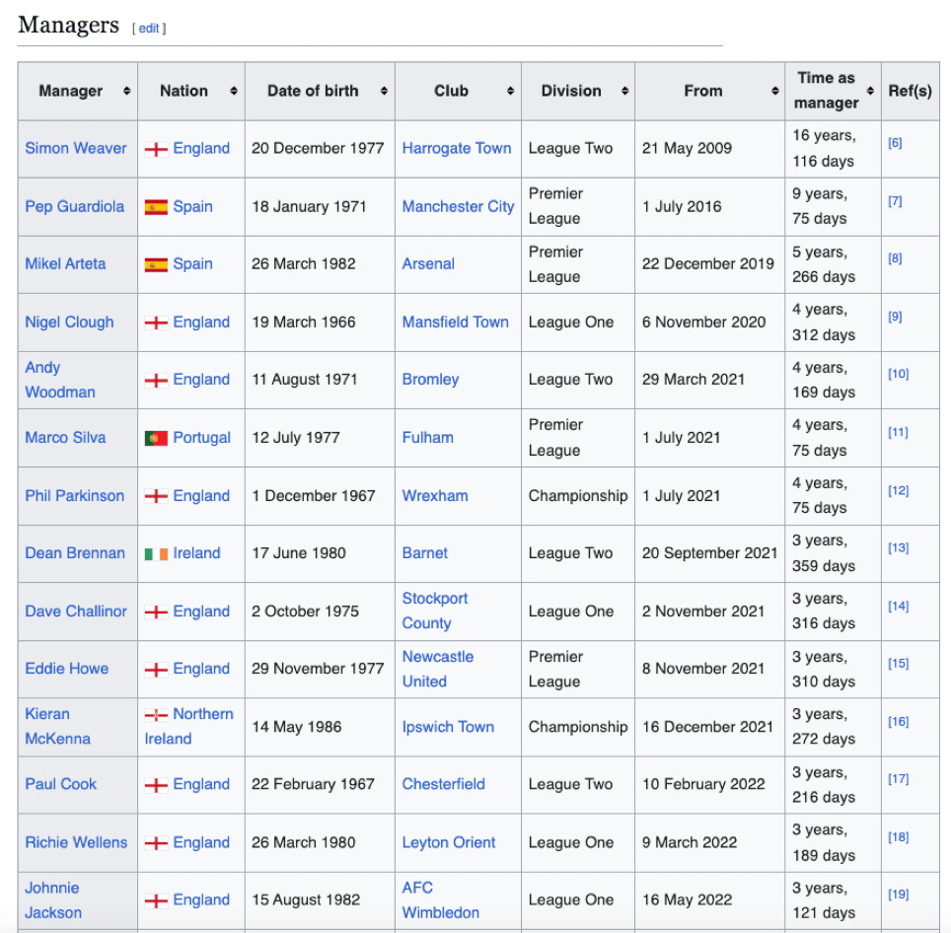Go to the Barnet article
This screenshot has height=933, width=951.
point(424,553)
